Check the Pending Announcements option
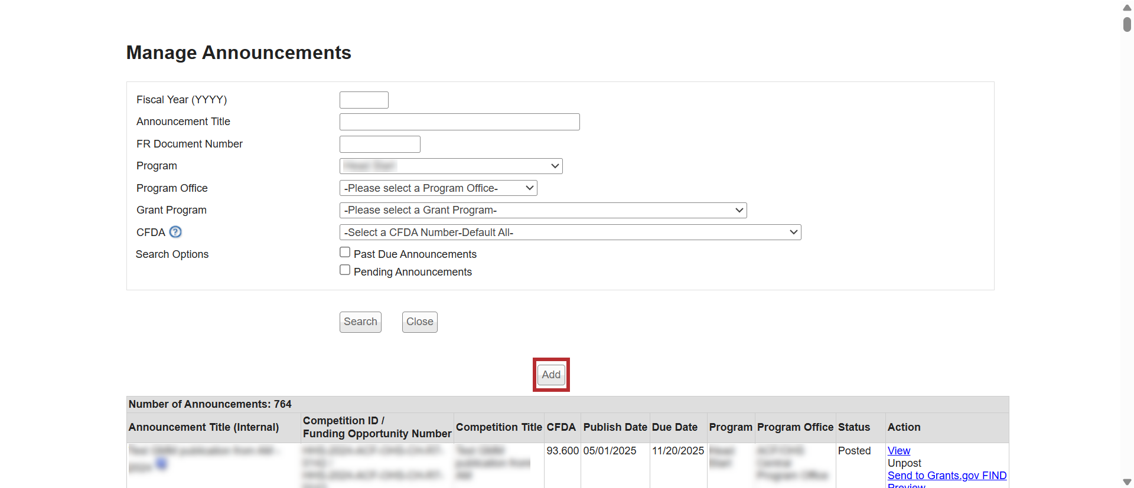The image size is (1134, 488). click(345, 270)
